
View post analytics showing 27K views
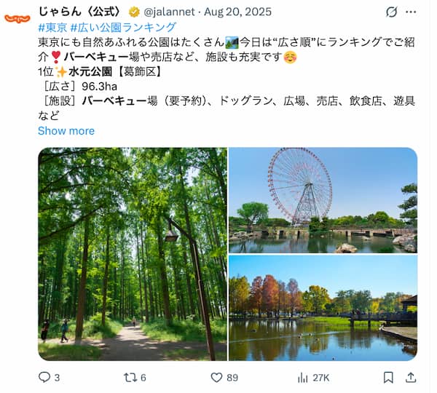pyautogui.click(x=313, y=378)
